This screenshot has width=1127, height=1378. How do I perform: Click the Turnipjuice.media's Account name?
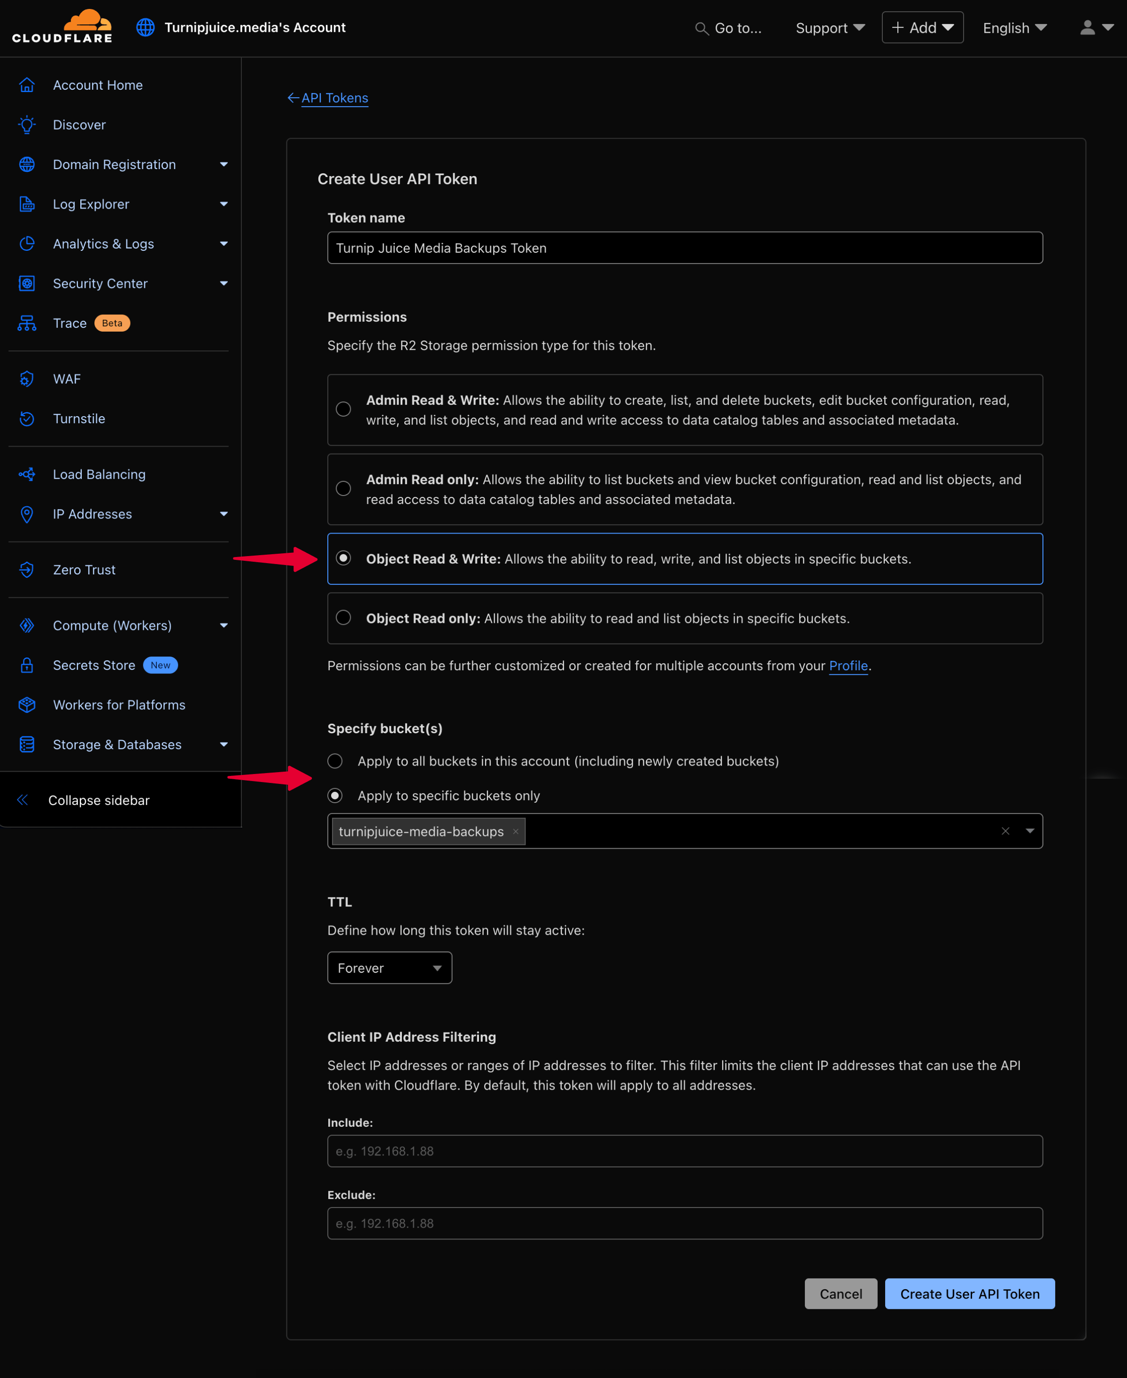pos(255,27)
